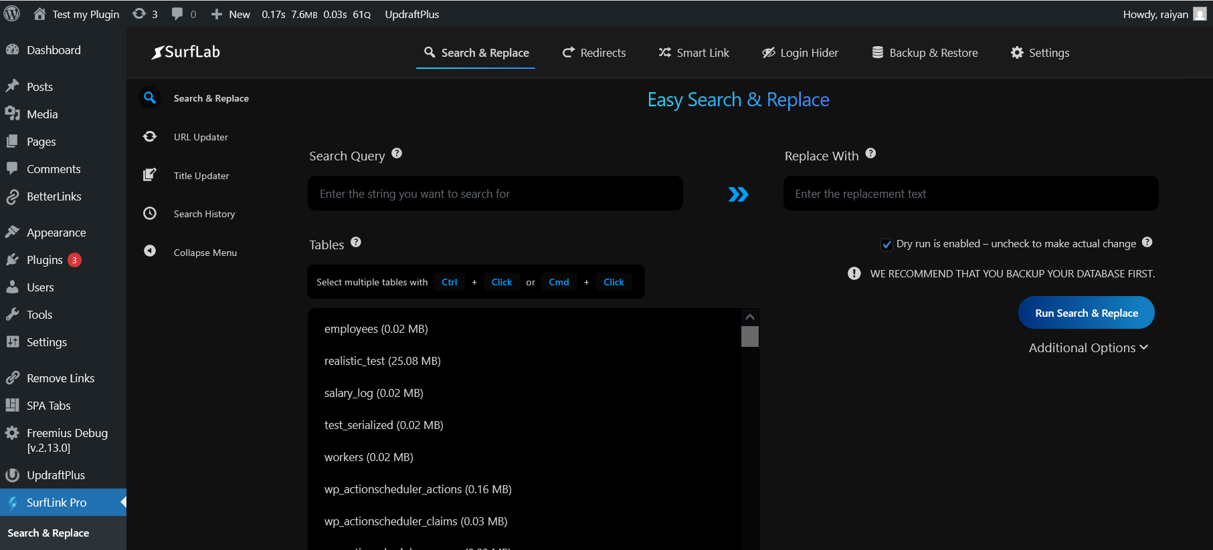Click the WordPress logo in admin bar
The height and width of the screenshot is (550, 1213).
click(x=12, y=14)
